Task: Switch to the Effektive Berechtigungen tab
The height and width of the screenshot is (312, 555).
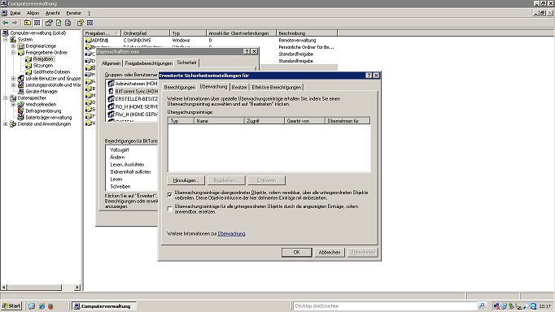Action: [x=277, y=87]
